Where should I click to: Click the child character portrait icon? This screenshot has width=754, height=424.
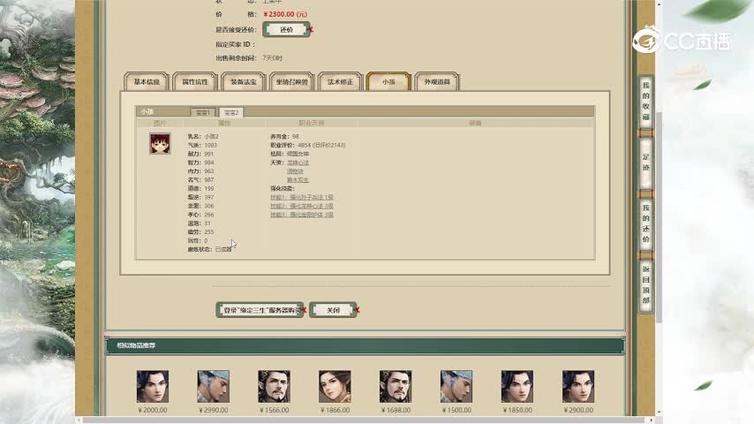click(160, 143)
